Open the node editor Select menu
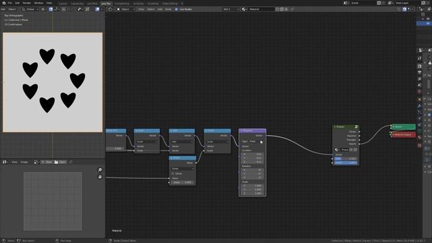 pyautogui.click(x=151, y=9)
